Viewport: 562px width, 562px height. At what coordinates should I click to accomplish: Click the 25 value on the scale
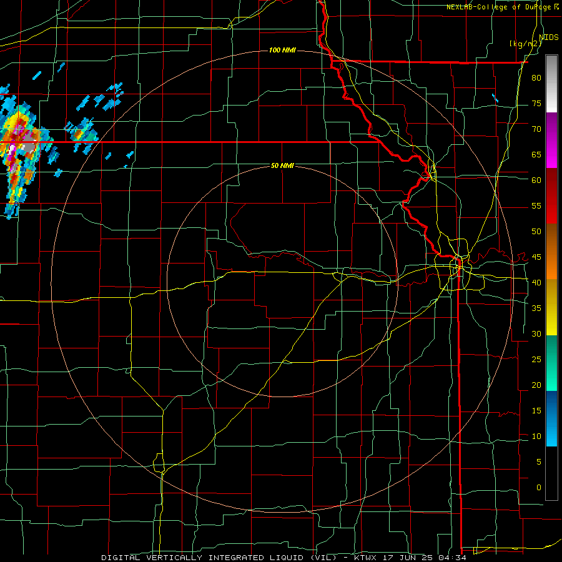point(536,360)
